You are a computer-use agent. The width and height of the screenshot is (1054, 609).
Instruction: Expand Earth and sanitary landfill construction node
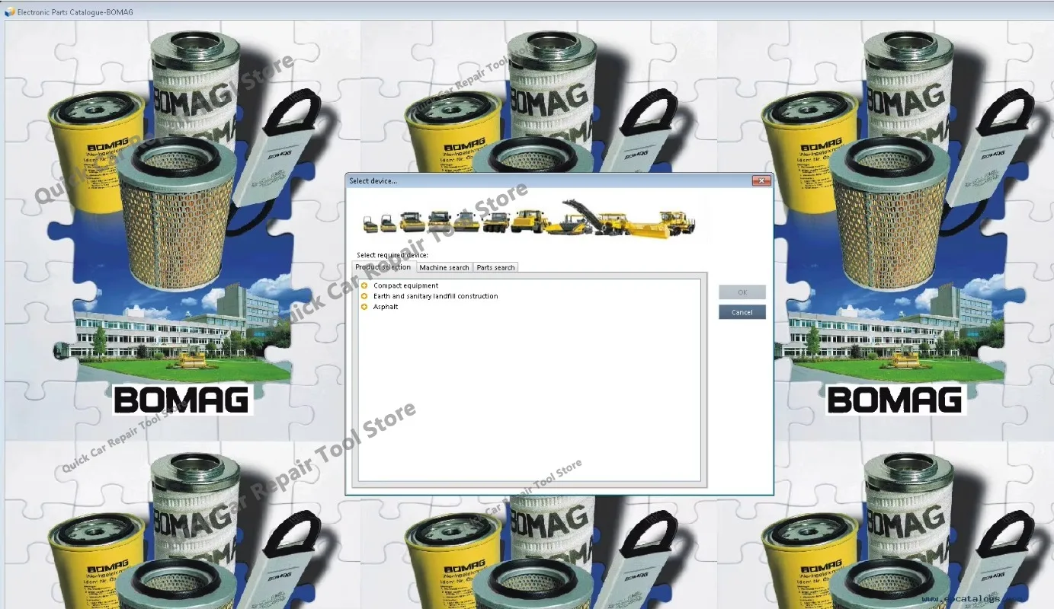click(364, 296)
